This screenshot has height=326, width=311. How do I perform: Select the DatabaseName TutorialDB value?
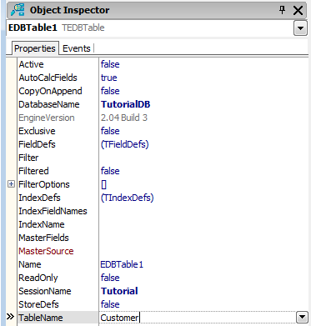pyautogui.click(x=125, y=104)
